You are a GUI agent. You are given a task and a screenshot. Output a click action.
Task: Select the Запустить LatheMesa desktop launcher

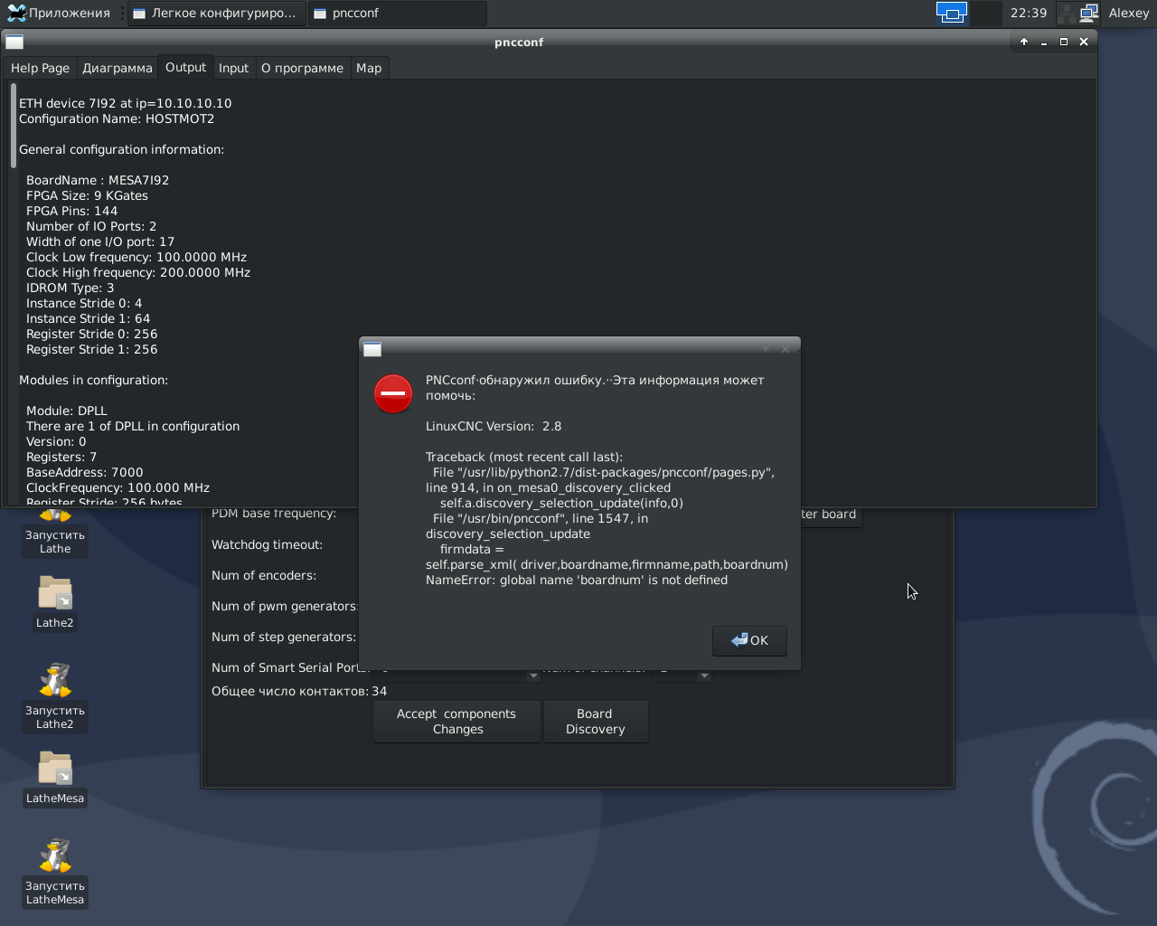coord(55,872)
